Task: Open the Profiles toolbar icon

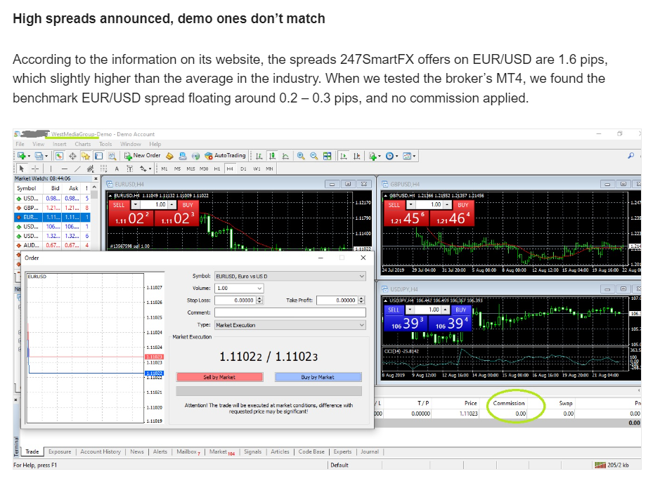Action: click(x=39, y=156)
